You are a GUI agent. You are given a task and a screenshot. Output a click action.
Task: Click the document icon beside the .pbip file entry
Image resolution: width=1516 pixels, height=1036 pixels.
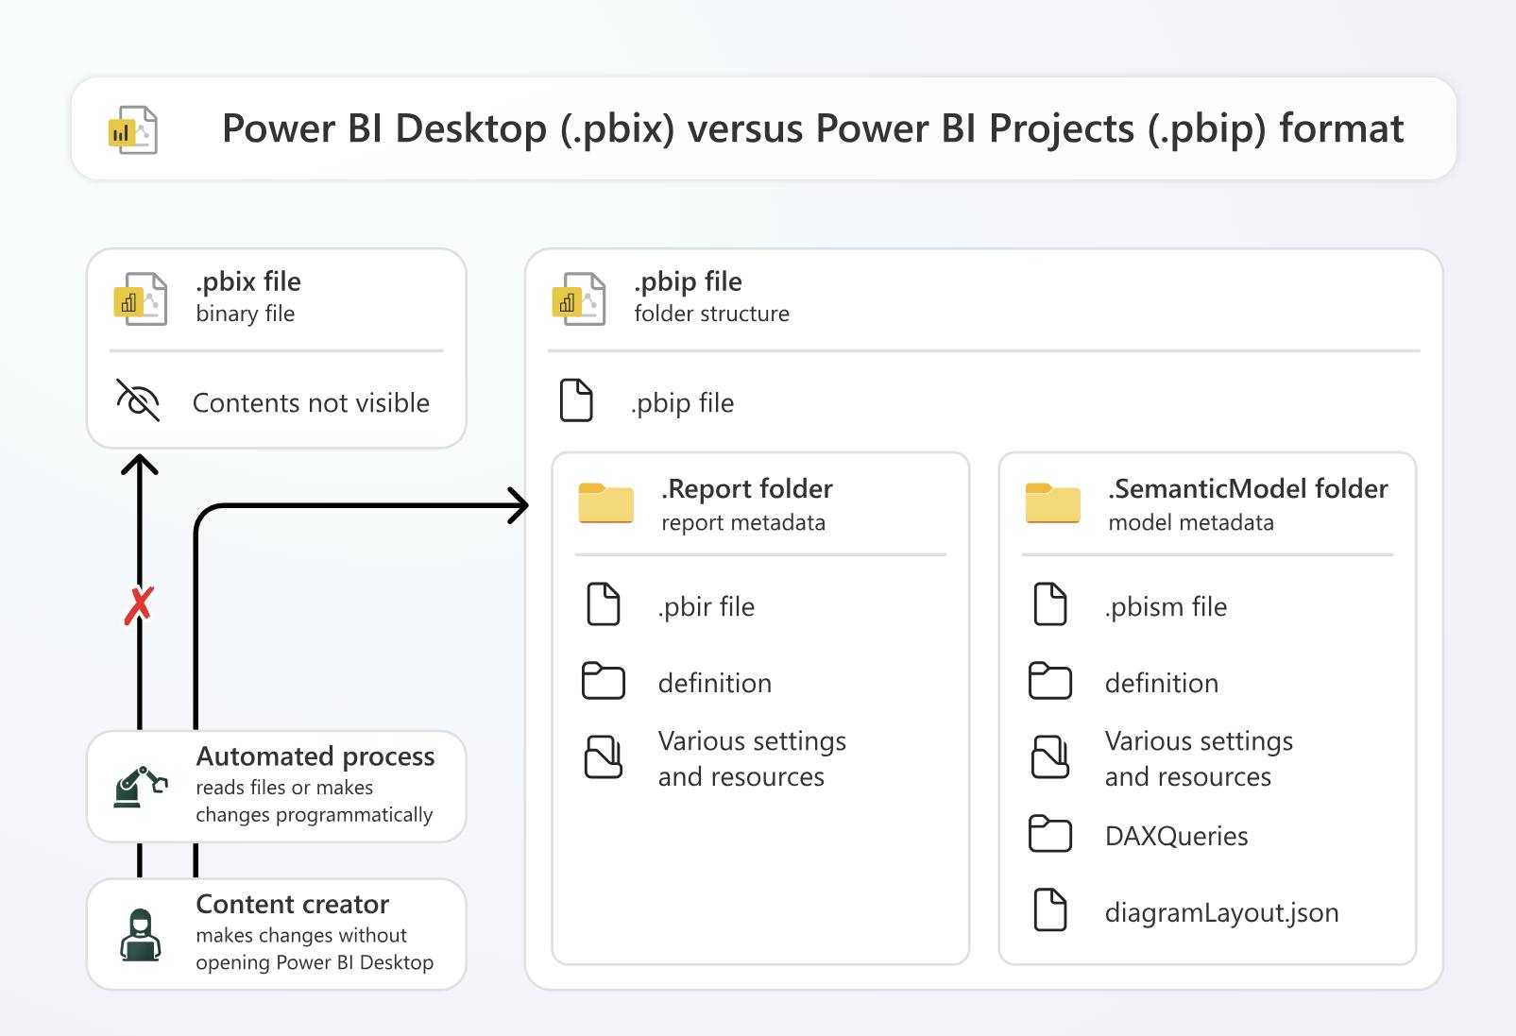pos(577,400)
